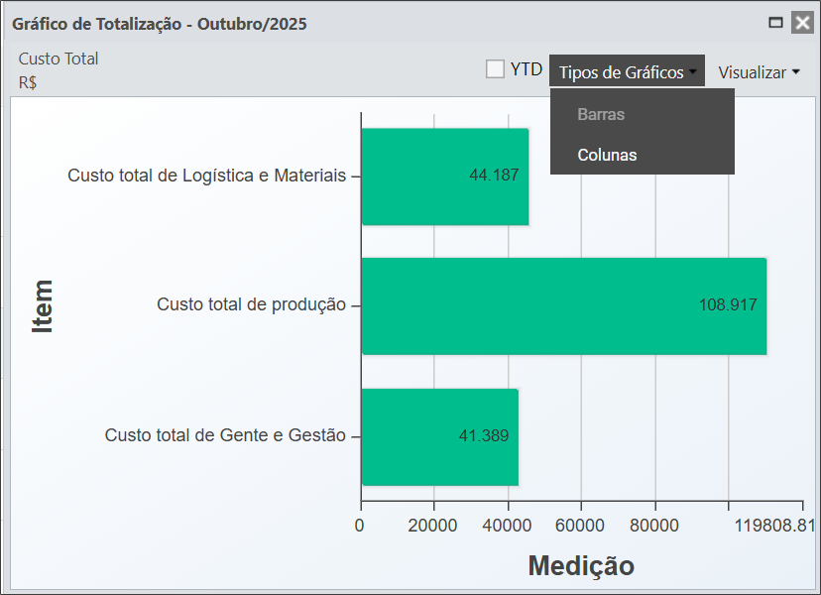
Task: Expand the Visualizar dropdown
Action: coord(759,72)
